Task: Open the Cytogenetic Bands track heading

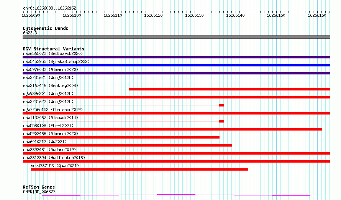Action: tap(46, 28)
